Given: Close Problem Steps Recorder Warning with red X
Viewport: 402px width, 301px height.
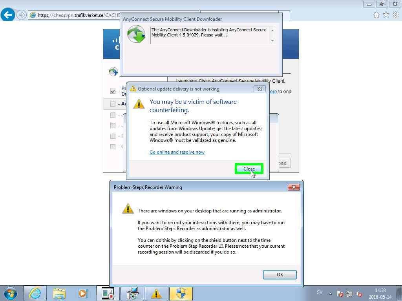Looking at the screenshot, I should point(294,187).
